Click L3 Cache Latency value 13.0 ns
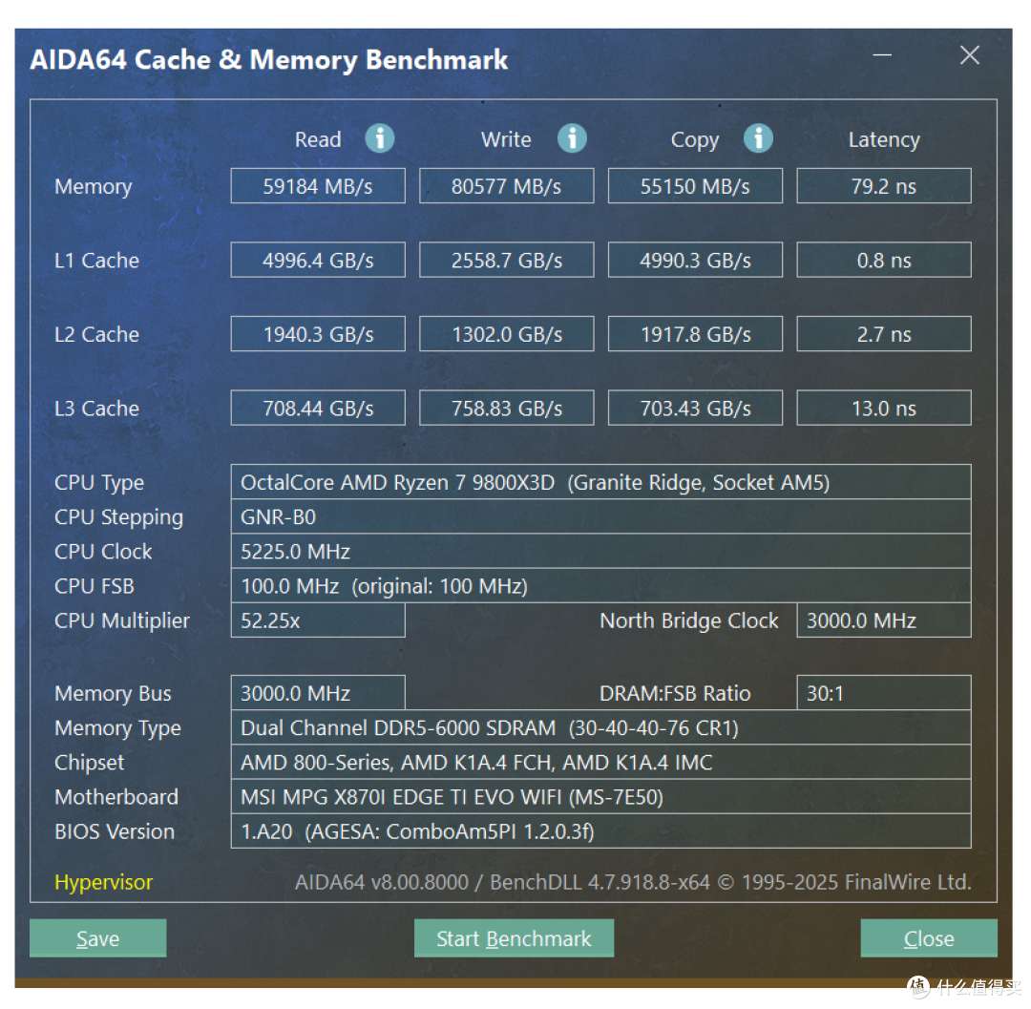 884,408
